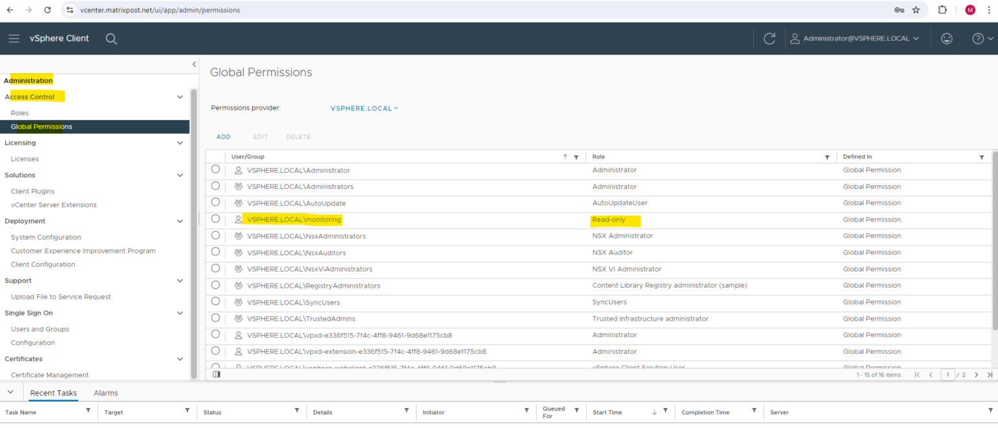This screenshot has height=428, width=998.
Task: Select the VSPHERE.LOCAL\monitoring row radio button
Action: (215, 219)
